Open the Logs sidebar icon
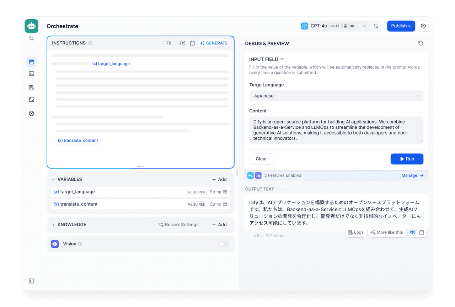The image size is (455, 307). click(x=32, y=88)
